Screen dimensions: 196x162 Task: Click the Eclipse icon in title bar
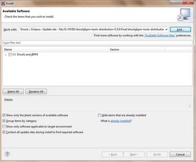coord(3,4)
